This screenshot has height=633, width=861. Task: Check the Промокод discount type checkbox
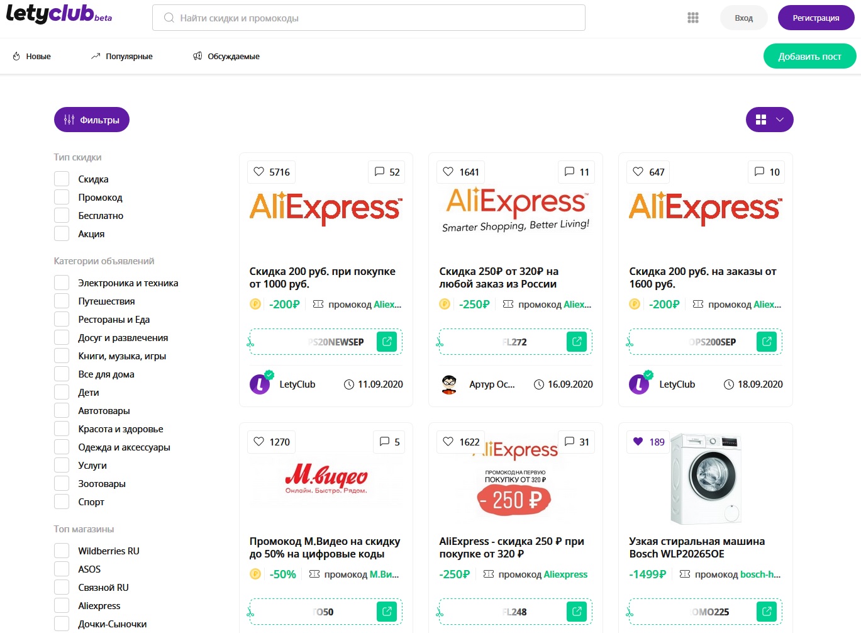(x=62, y=198)
